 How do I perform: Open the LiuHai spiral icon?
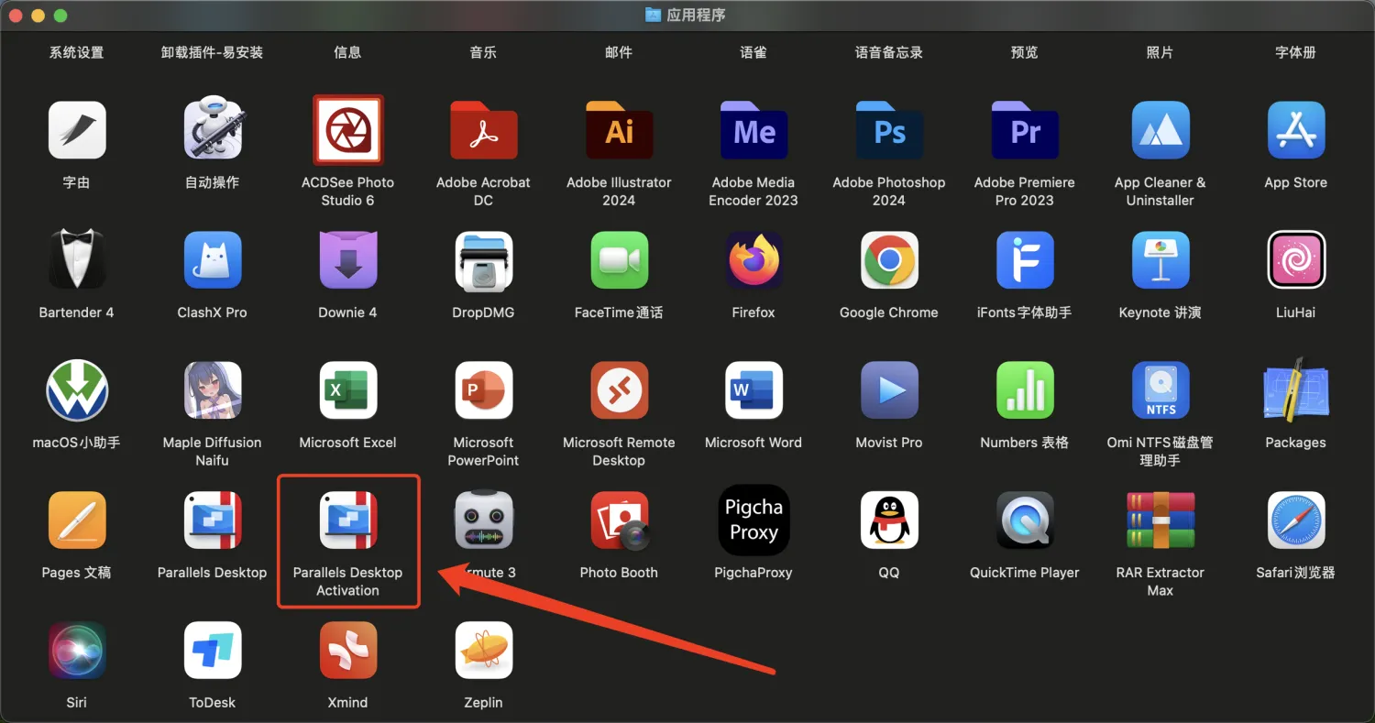pos(1296,260)
